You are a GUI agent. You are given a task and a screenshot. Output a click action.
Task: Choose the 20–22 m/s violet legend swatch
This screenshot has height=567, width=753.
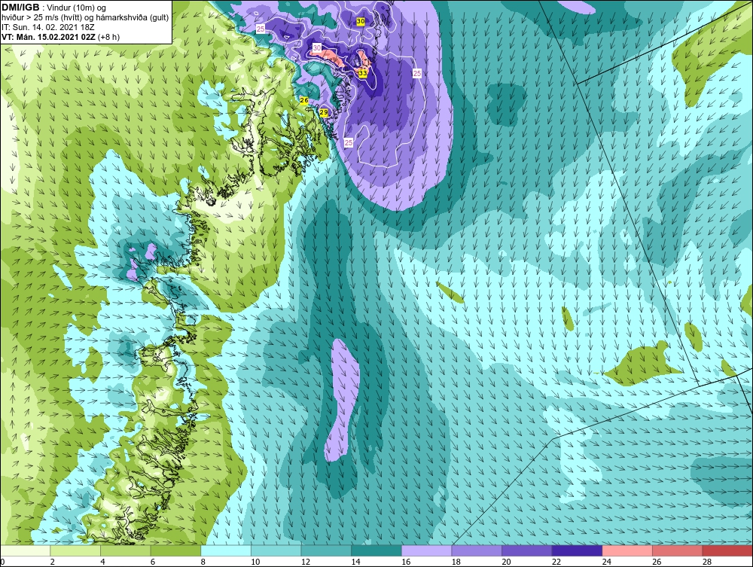point(527,550)
